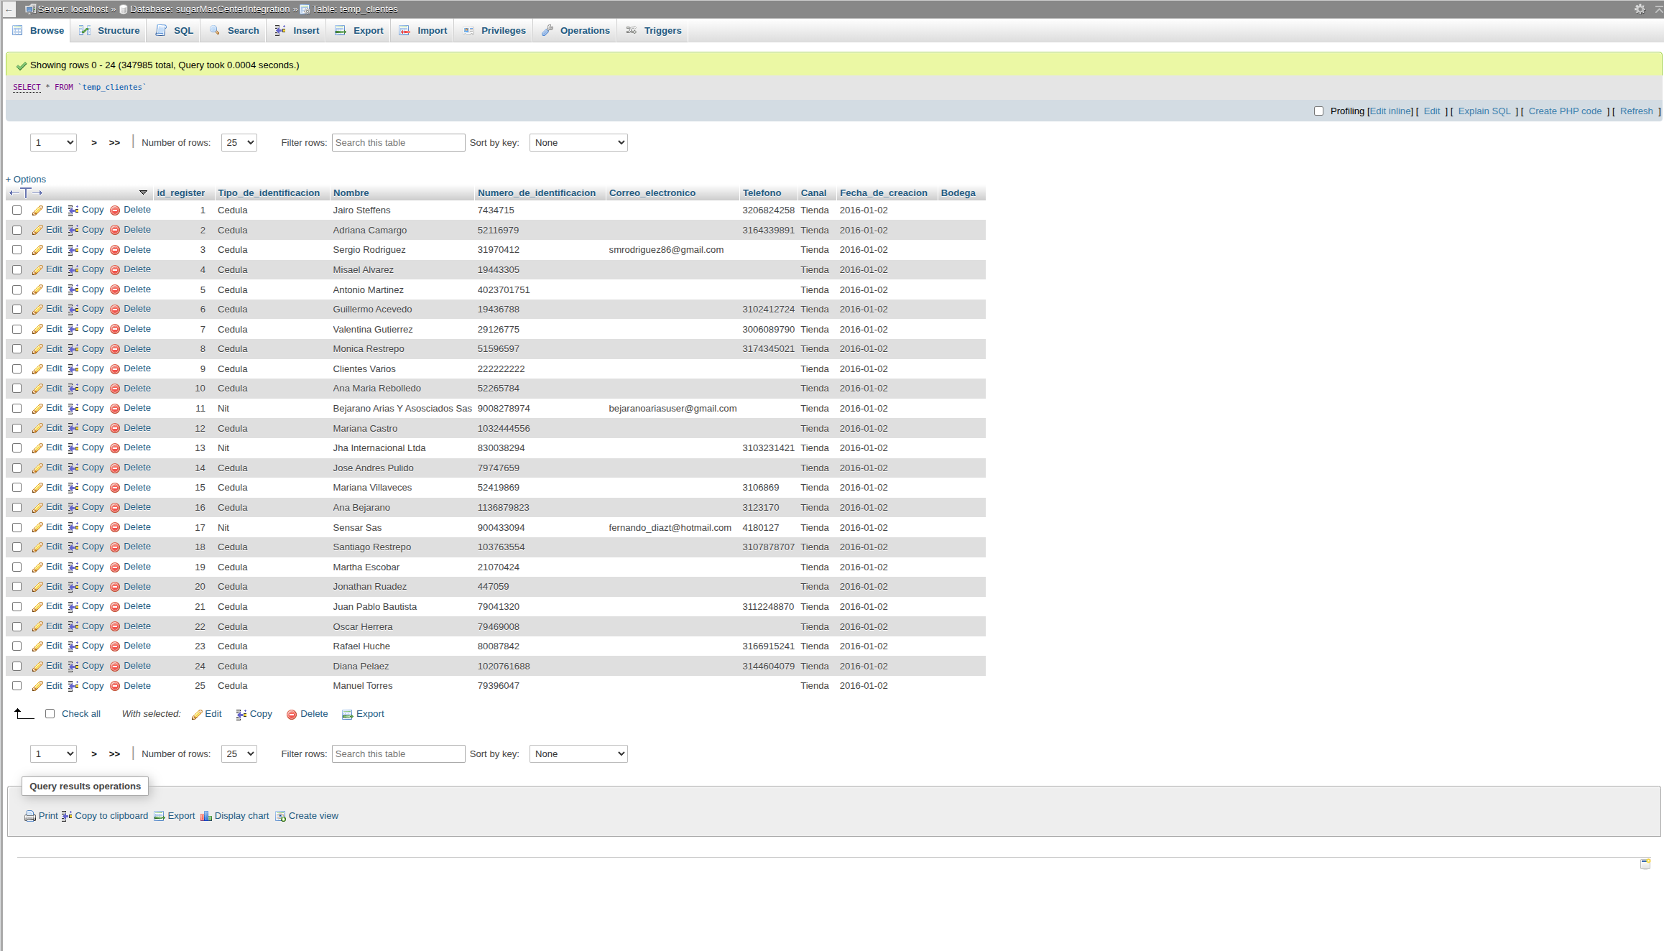This screenshot has height=951, width=1664.
Task: Open page settings via the gear icon
Action: [1639, 9]
